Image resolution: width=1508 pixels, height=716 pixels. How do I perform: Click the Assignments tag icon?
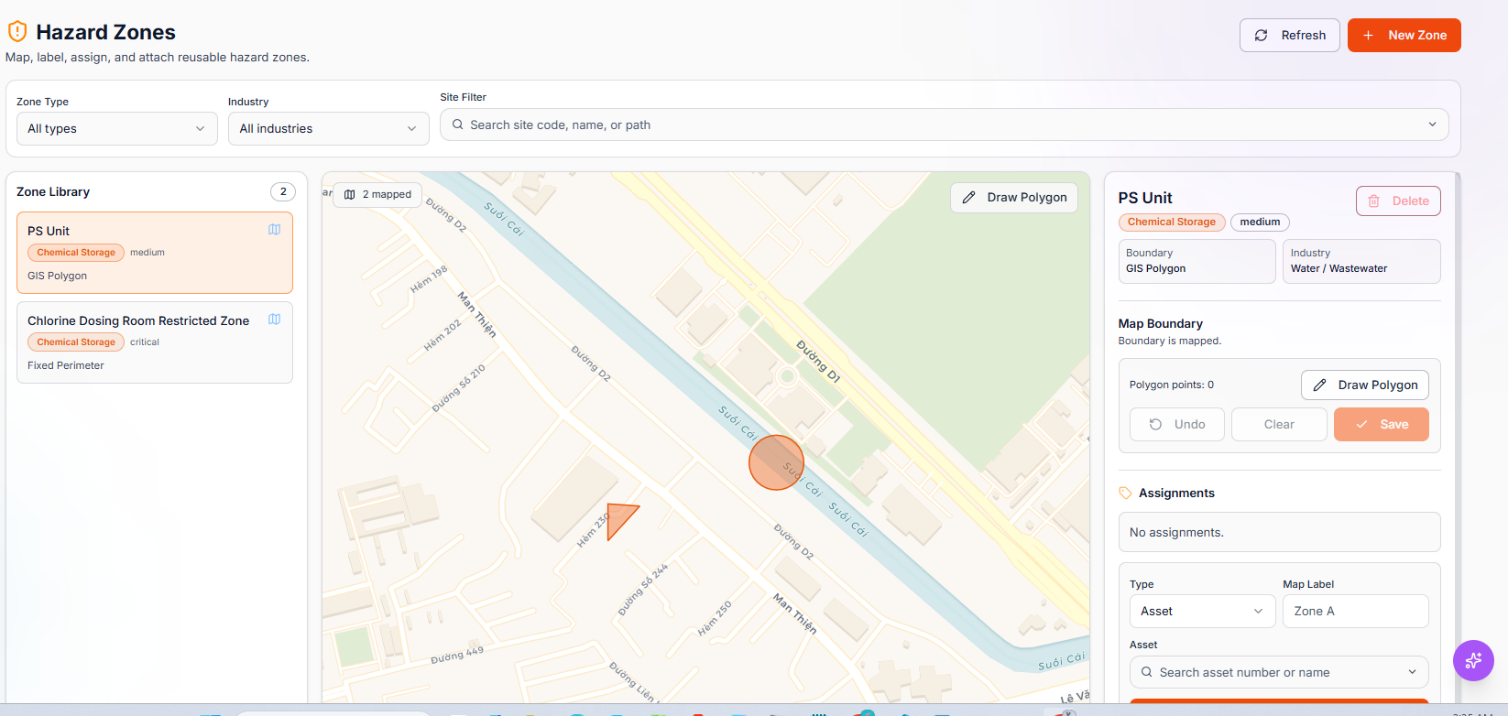point(1125,493)
